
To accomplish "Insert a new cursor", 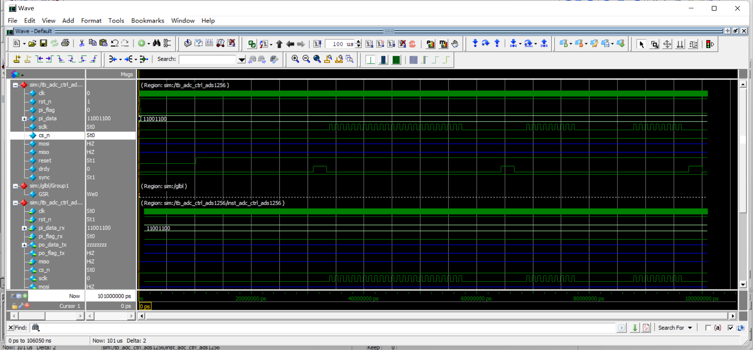I will coord(17,59).
